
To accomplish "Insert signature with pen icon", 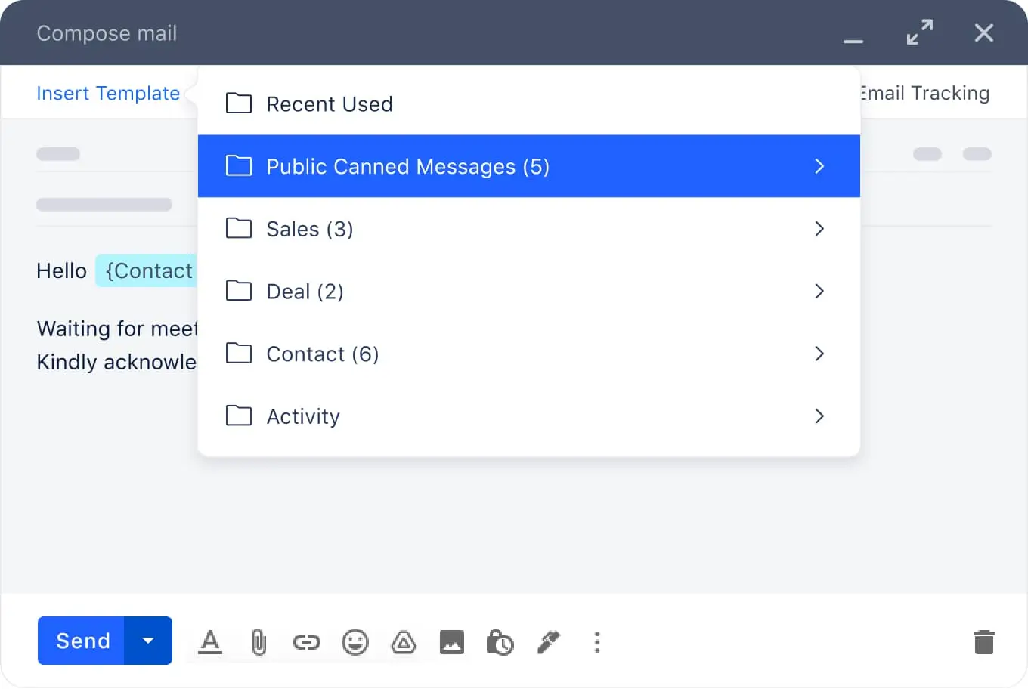I will [548, 642].
